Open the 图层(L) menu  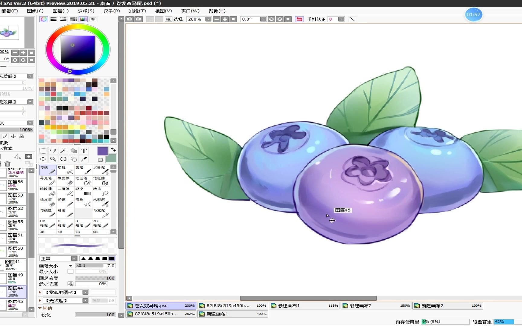point(60,11)
